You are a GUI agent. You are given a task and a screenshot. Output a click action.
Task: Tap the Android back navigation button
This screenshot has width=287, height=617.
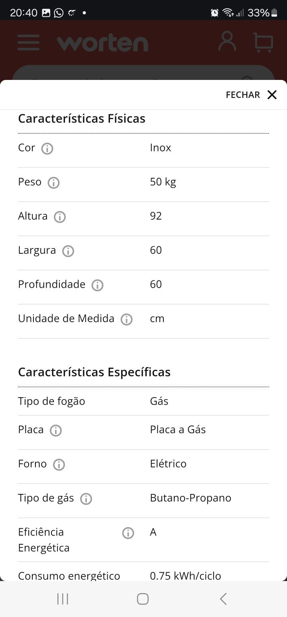[223, 599]
